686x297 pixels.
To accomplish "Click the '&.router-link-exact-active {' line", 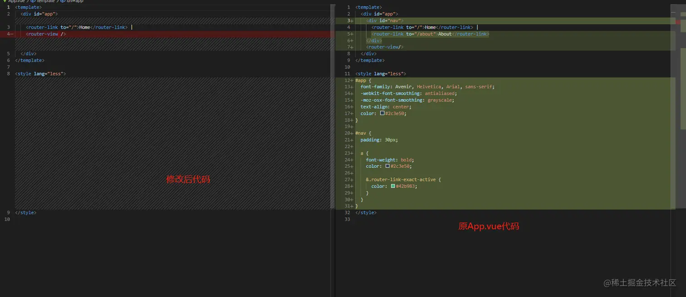I will click(403, 180).
